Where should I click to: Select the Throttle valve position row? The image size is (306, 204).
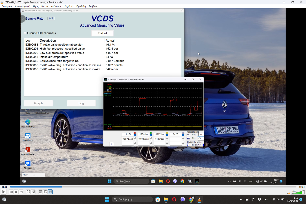click(103, 45)
